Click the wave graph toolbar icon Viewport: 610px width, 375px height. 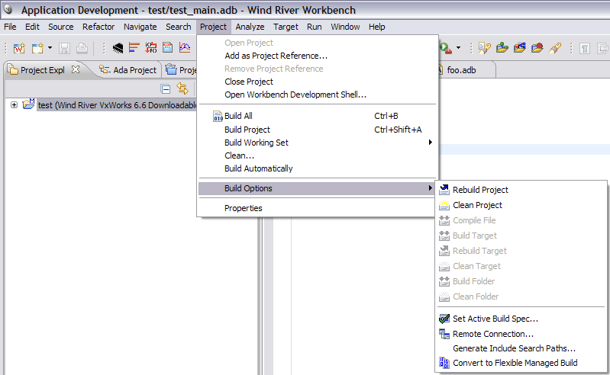[x=185, y=48]
